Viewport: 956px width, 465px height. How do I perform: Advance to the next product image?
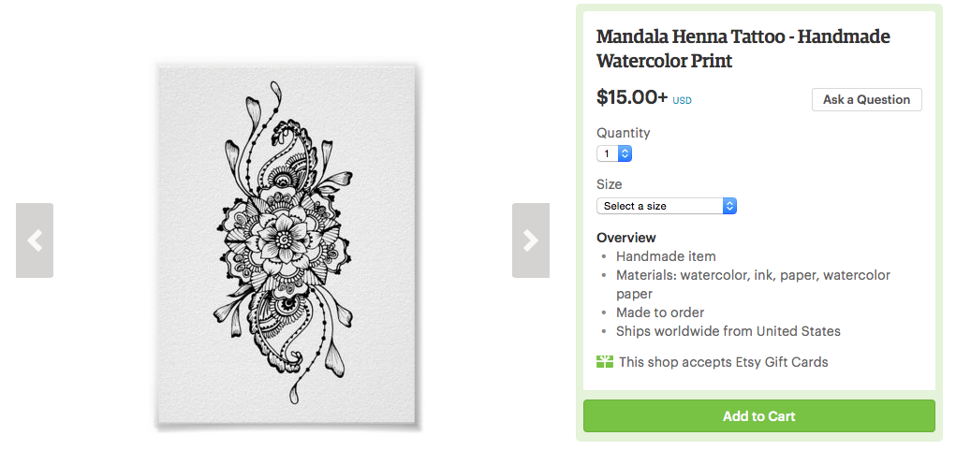[530, 240]
